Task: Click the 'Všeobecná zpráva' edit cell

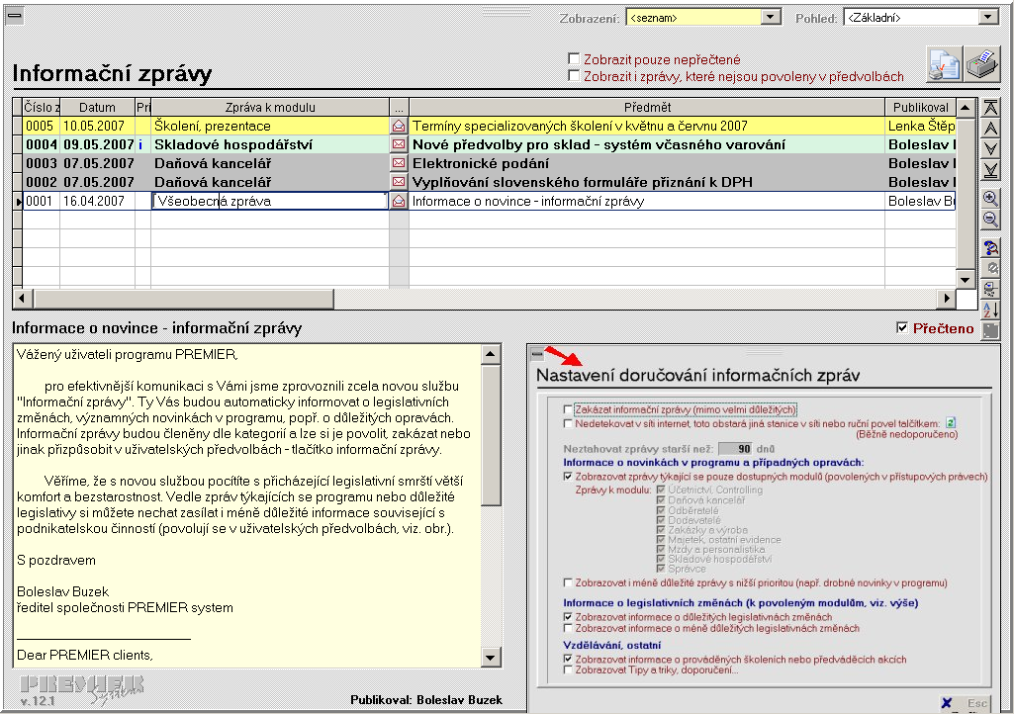Action: tap(270, 201)
